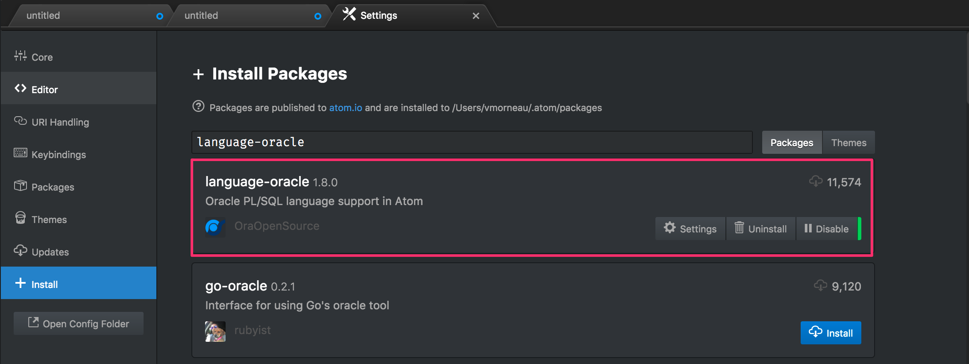969x364 pixels.
Task: Click 'Oracle PL/SQL language support in Atom'
Action: [x=314, y=201]
